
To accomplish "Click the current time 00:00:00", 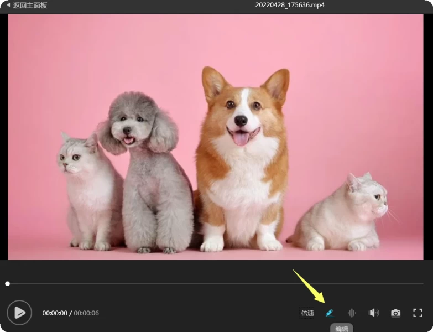I will [x=55, y=313].
